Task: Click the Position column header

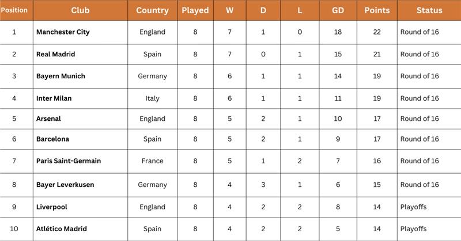Action: pyautogui.click(x=14, y=10)
